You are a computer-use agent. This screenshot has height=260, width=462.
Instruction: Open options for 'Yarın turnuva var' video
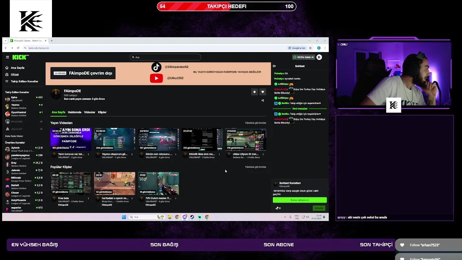pos(88,154)
